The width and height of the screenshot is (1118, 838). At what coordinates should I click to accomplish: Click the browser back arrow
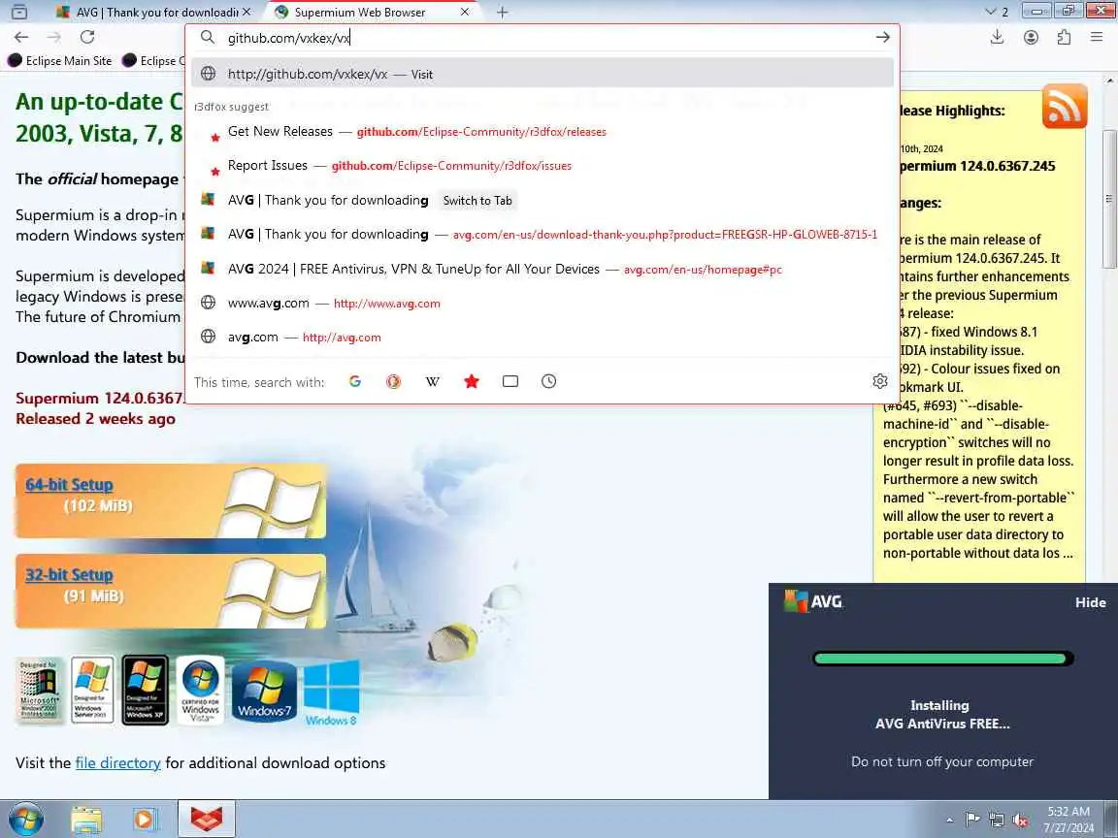21,37
